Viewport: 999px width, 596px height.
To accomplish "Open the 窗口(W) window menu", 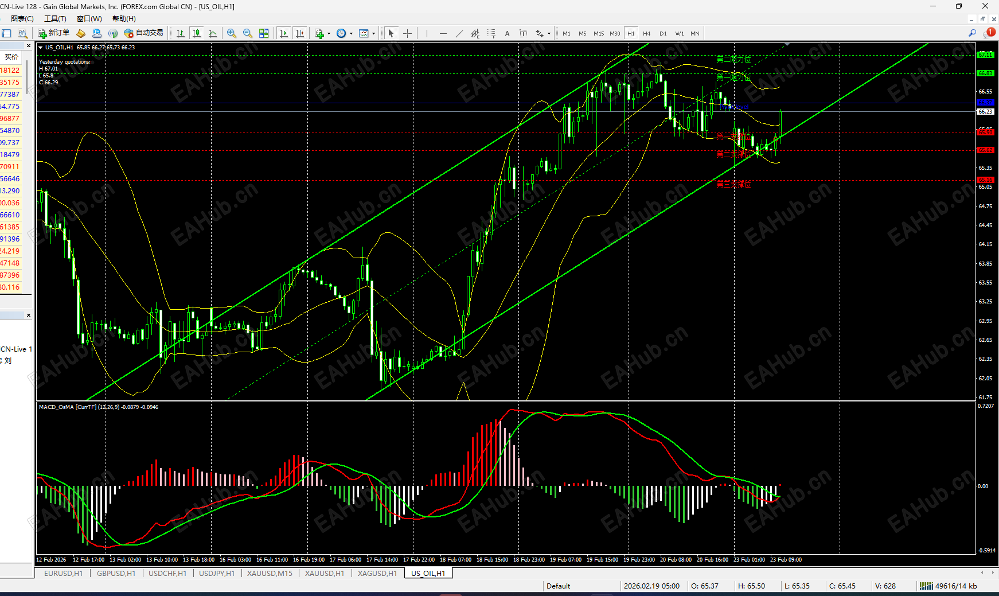I will [89, 19].
